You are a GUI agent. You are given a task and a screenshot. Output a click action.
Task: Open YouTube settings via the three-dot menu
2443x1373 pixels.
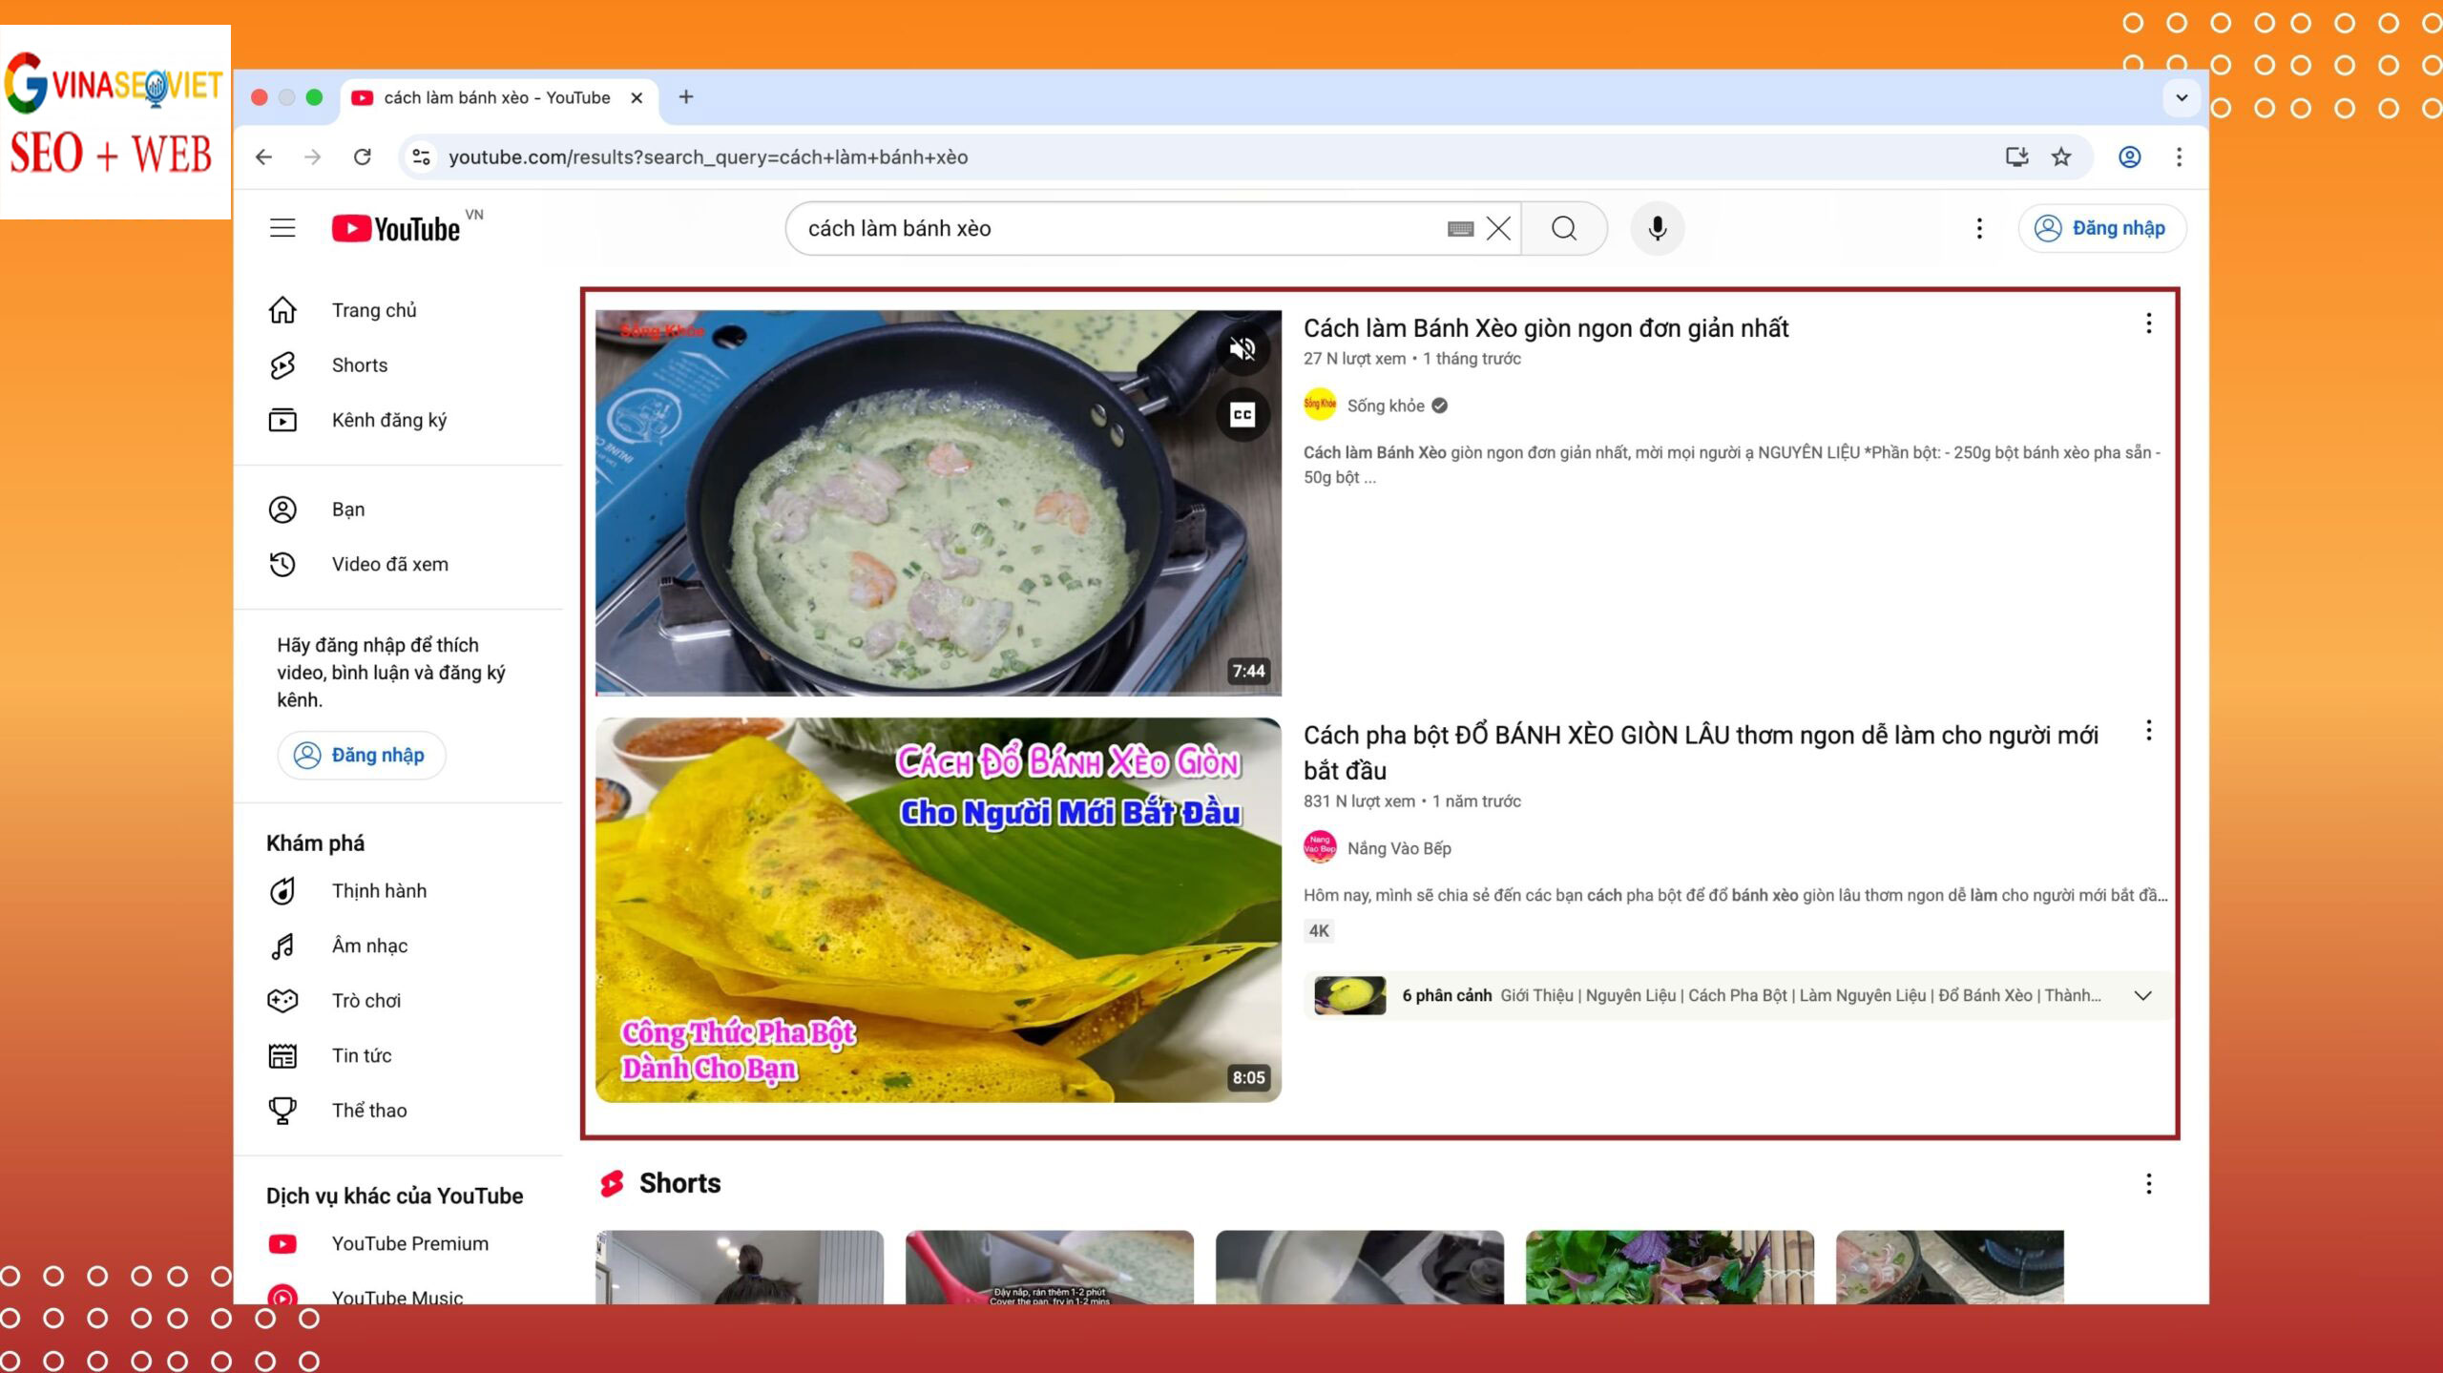[x=1978, y=228]
